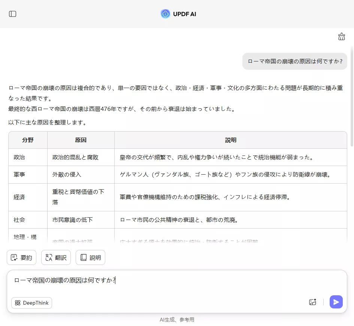The height and width of the screenshot is (326, 354).
Task: Toggle the DeepThink mode
Action: [31, 303]
